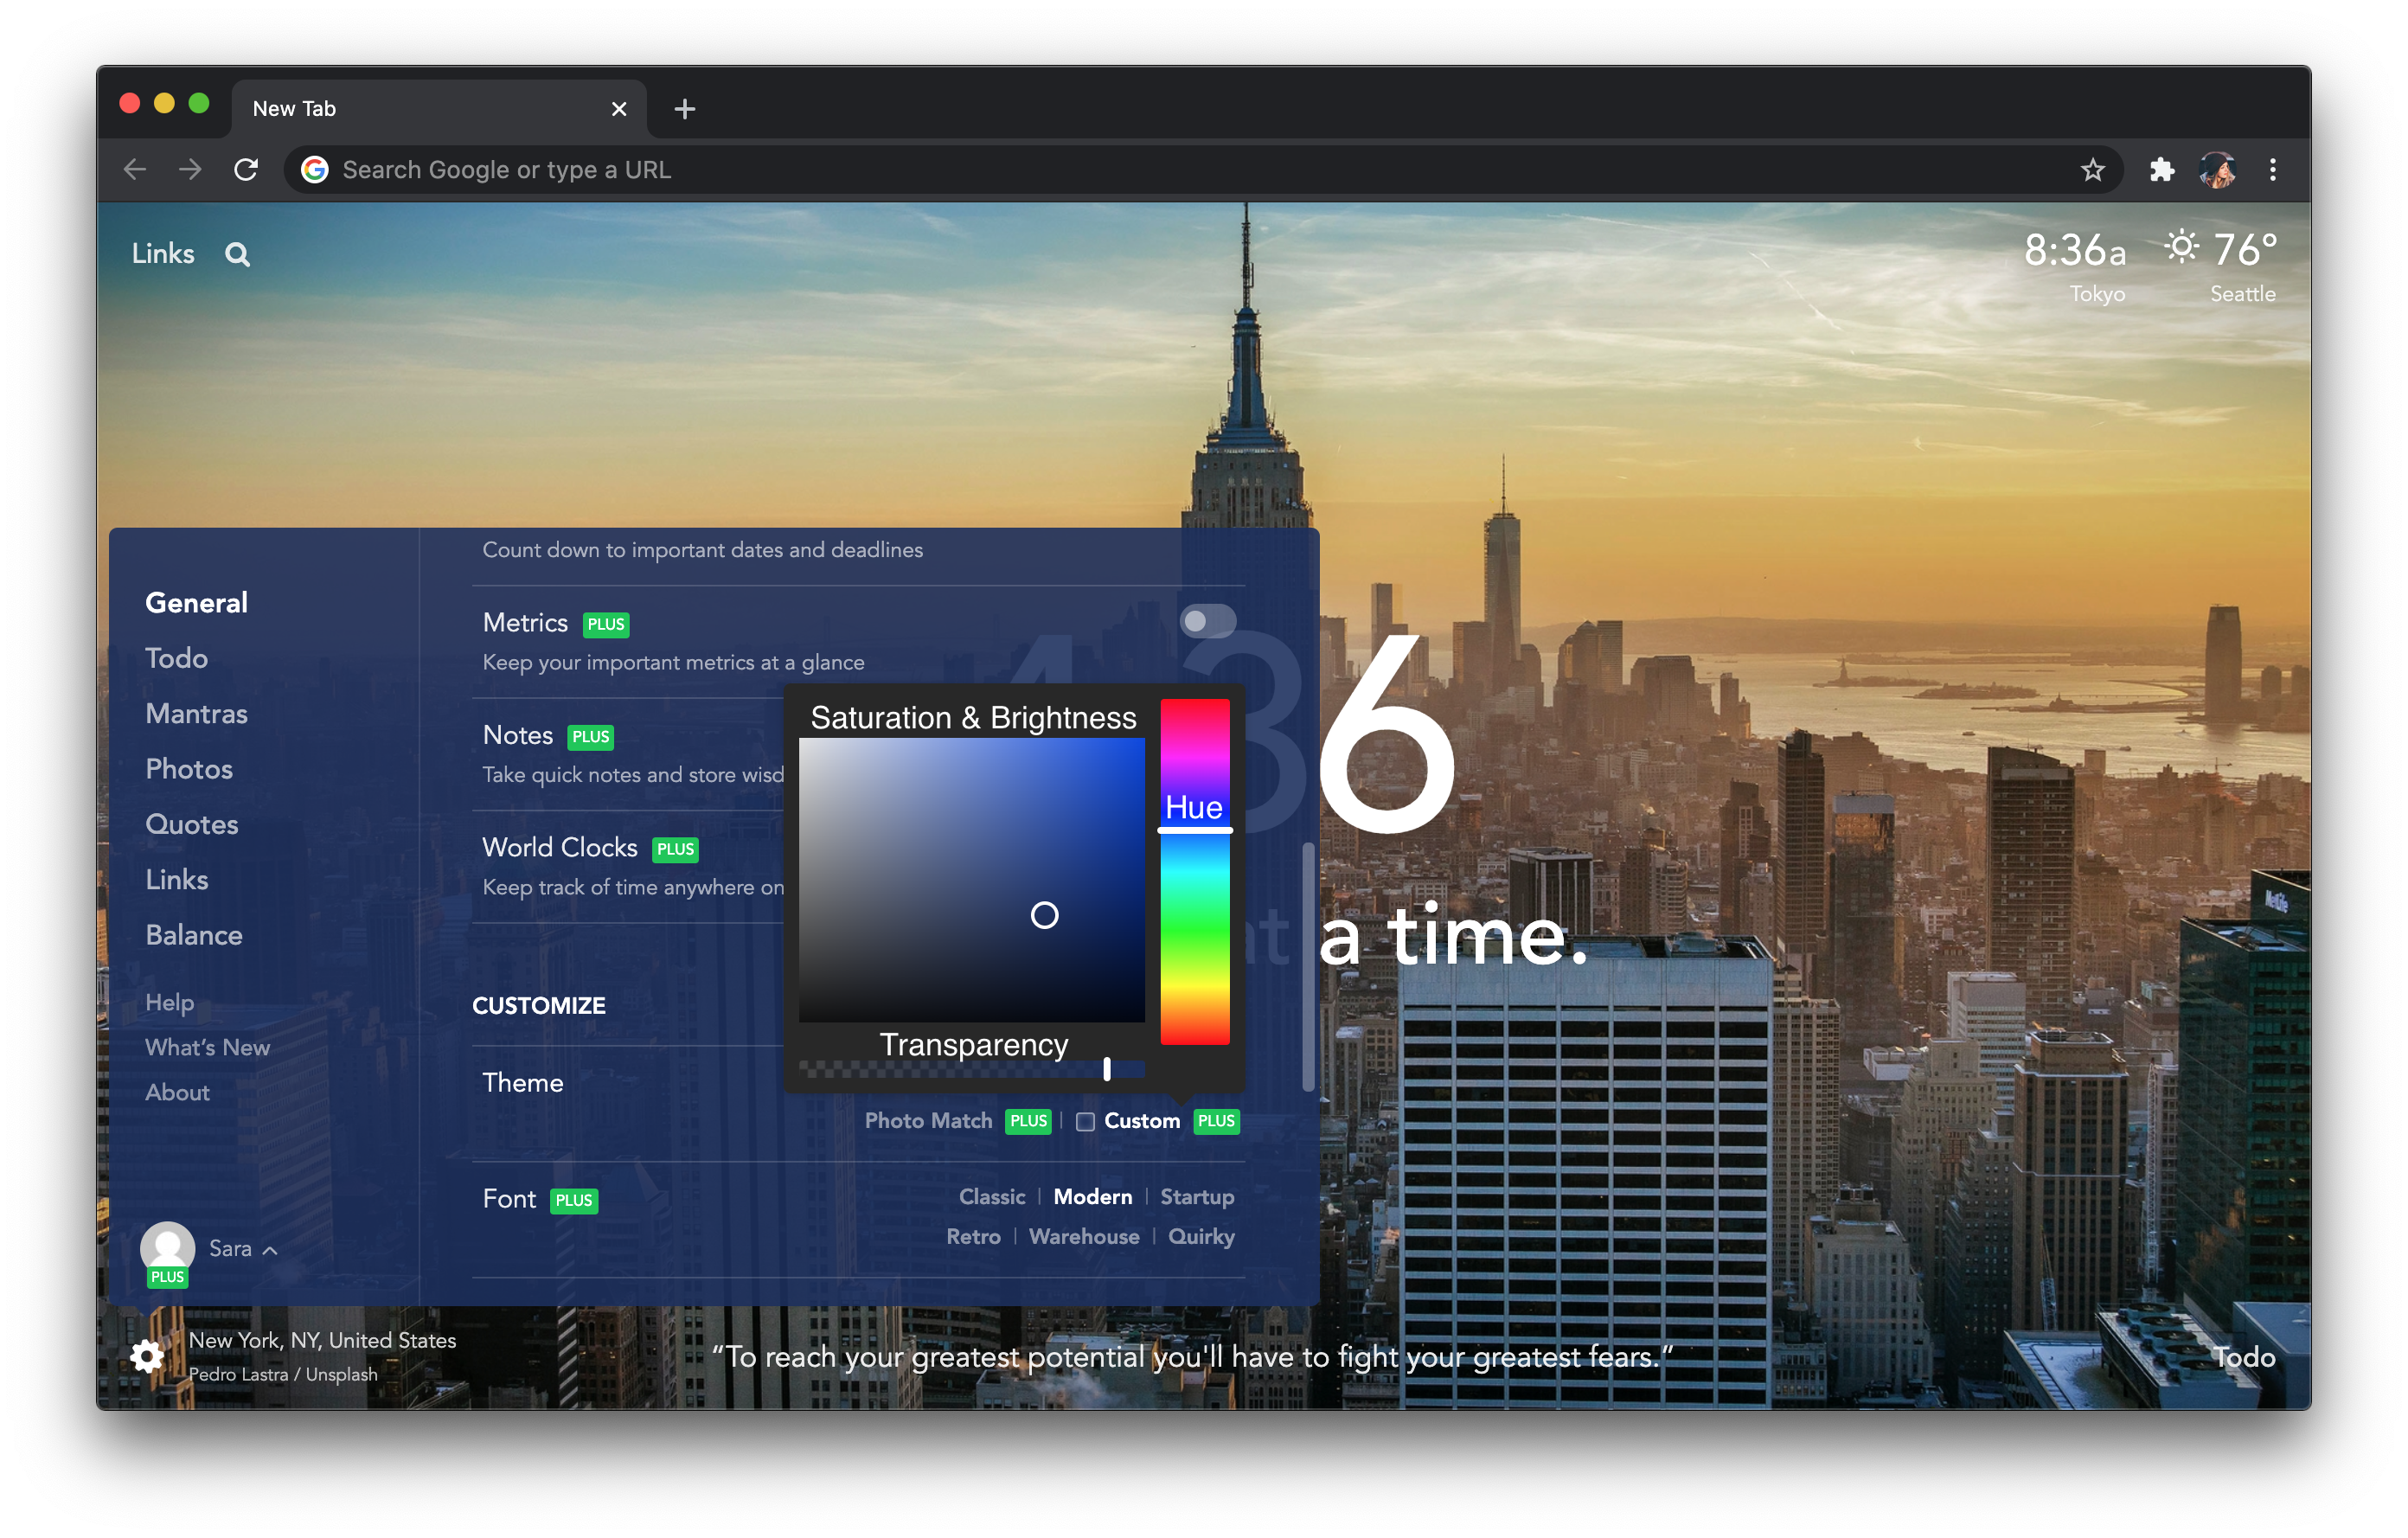This screenshot has width=2408, height=1538.
Task: Close the New Tab tab
Action: tap(619, 109)
